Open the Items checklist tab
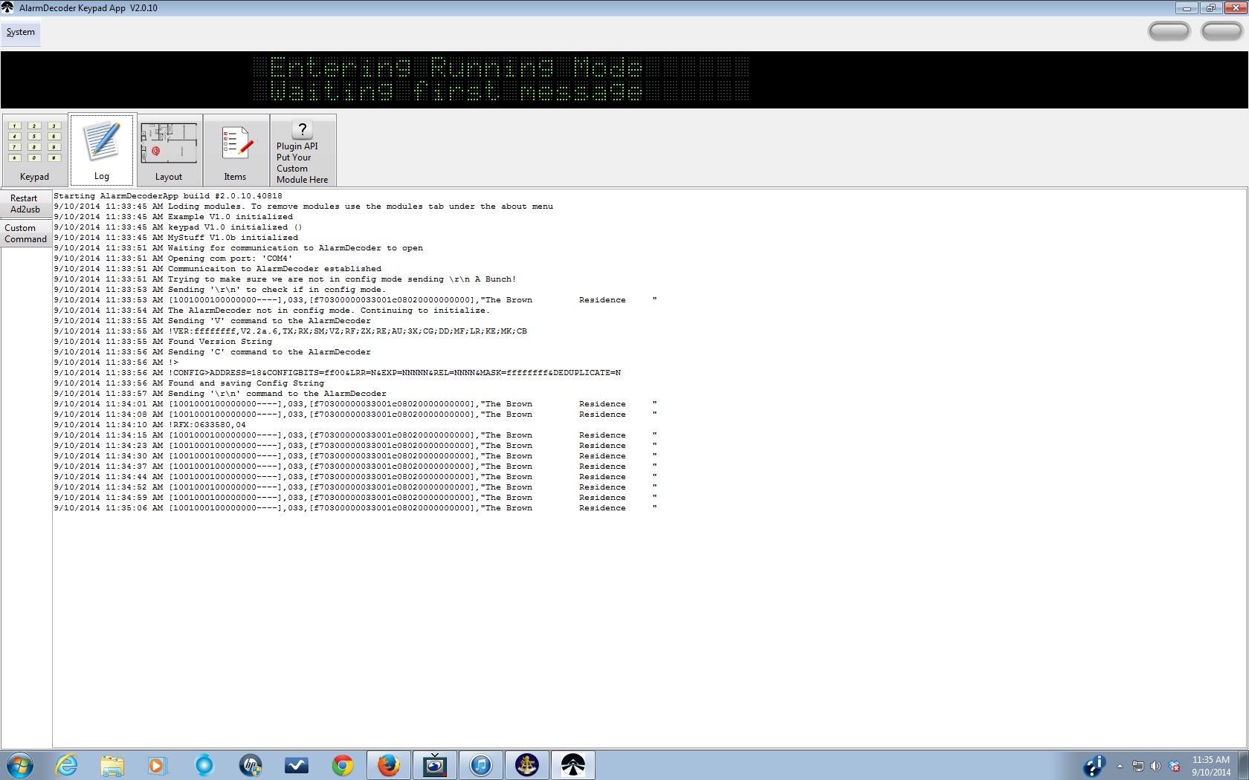Image resolution: width=1249 pixels, height=780 pixels. click(236, 149)
